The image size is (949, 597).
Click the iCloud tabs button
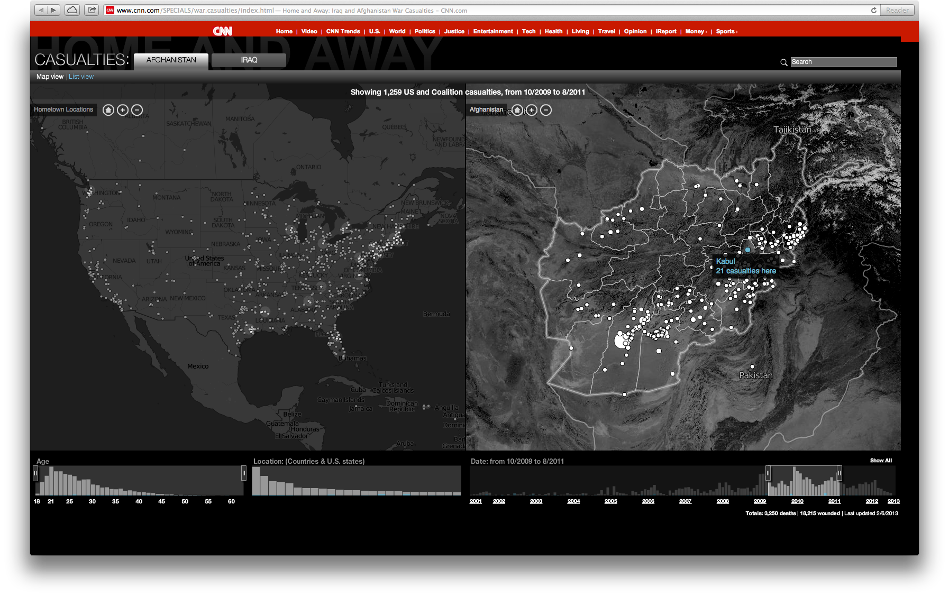coord(72,10)
